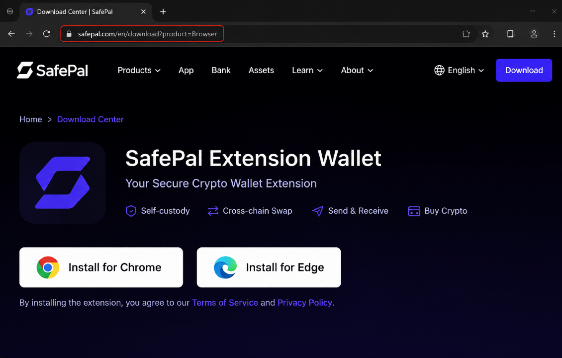Switch to Download Center | SafePal tab
Screen dimensions: 562x358
click(86, 11)
